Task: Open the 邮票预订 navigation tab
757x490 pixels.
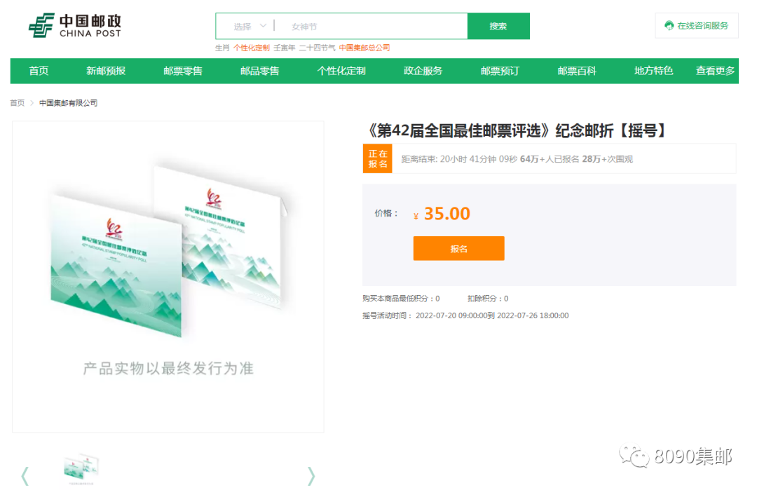Action: tap(500, 71)
